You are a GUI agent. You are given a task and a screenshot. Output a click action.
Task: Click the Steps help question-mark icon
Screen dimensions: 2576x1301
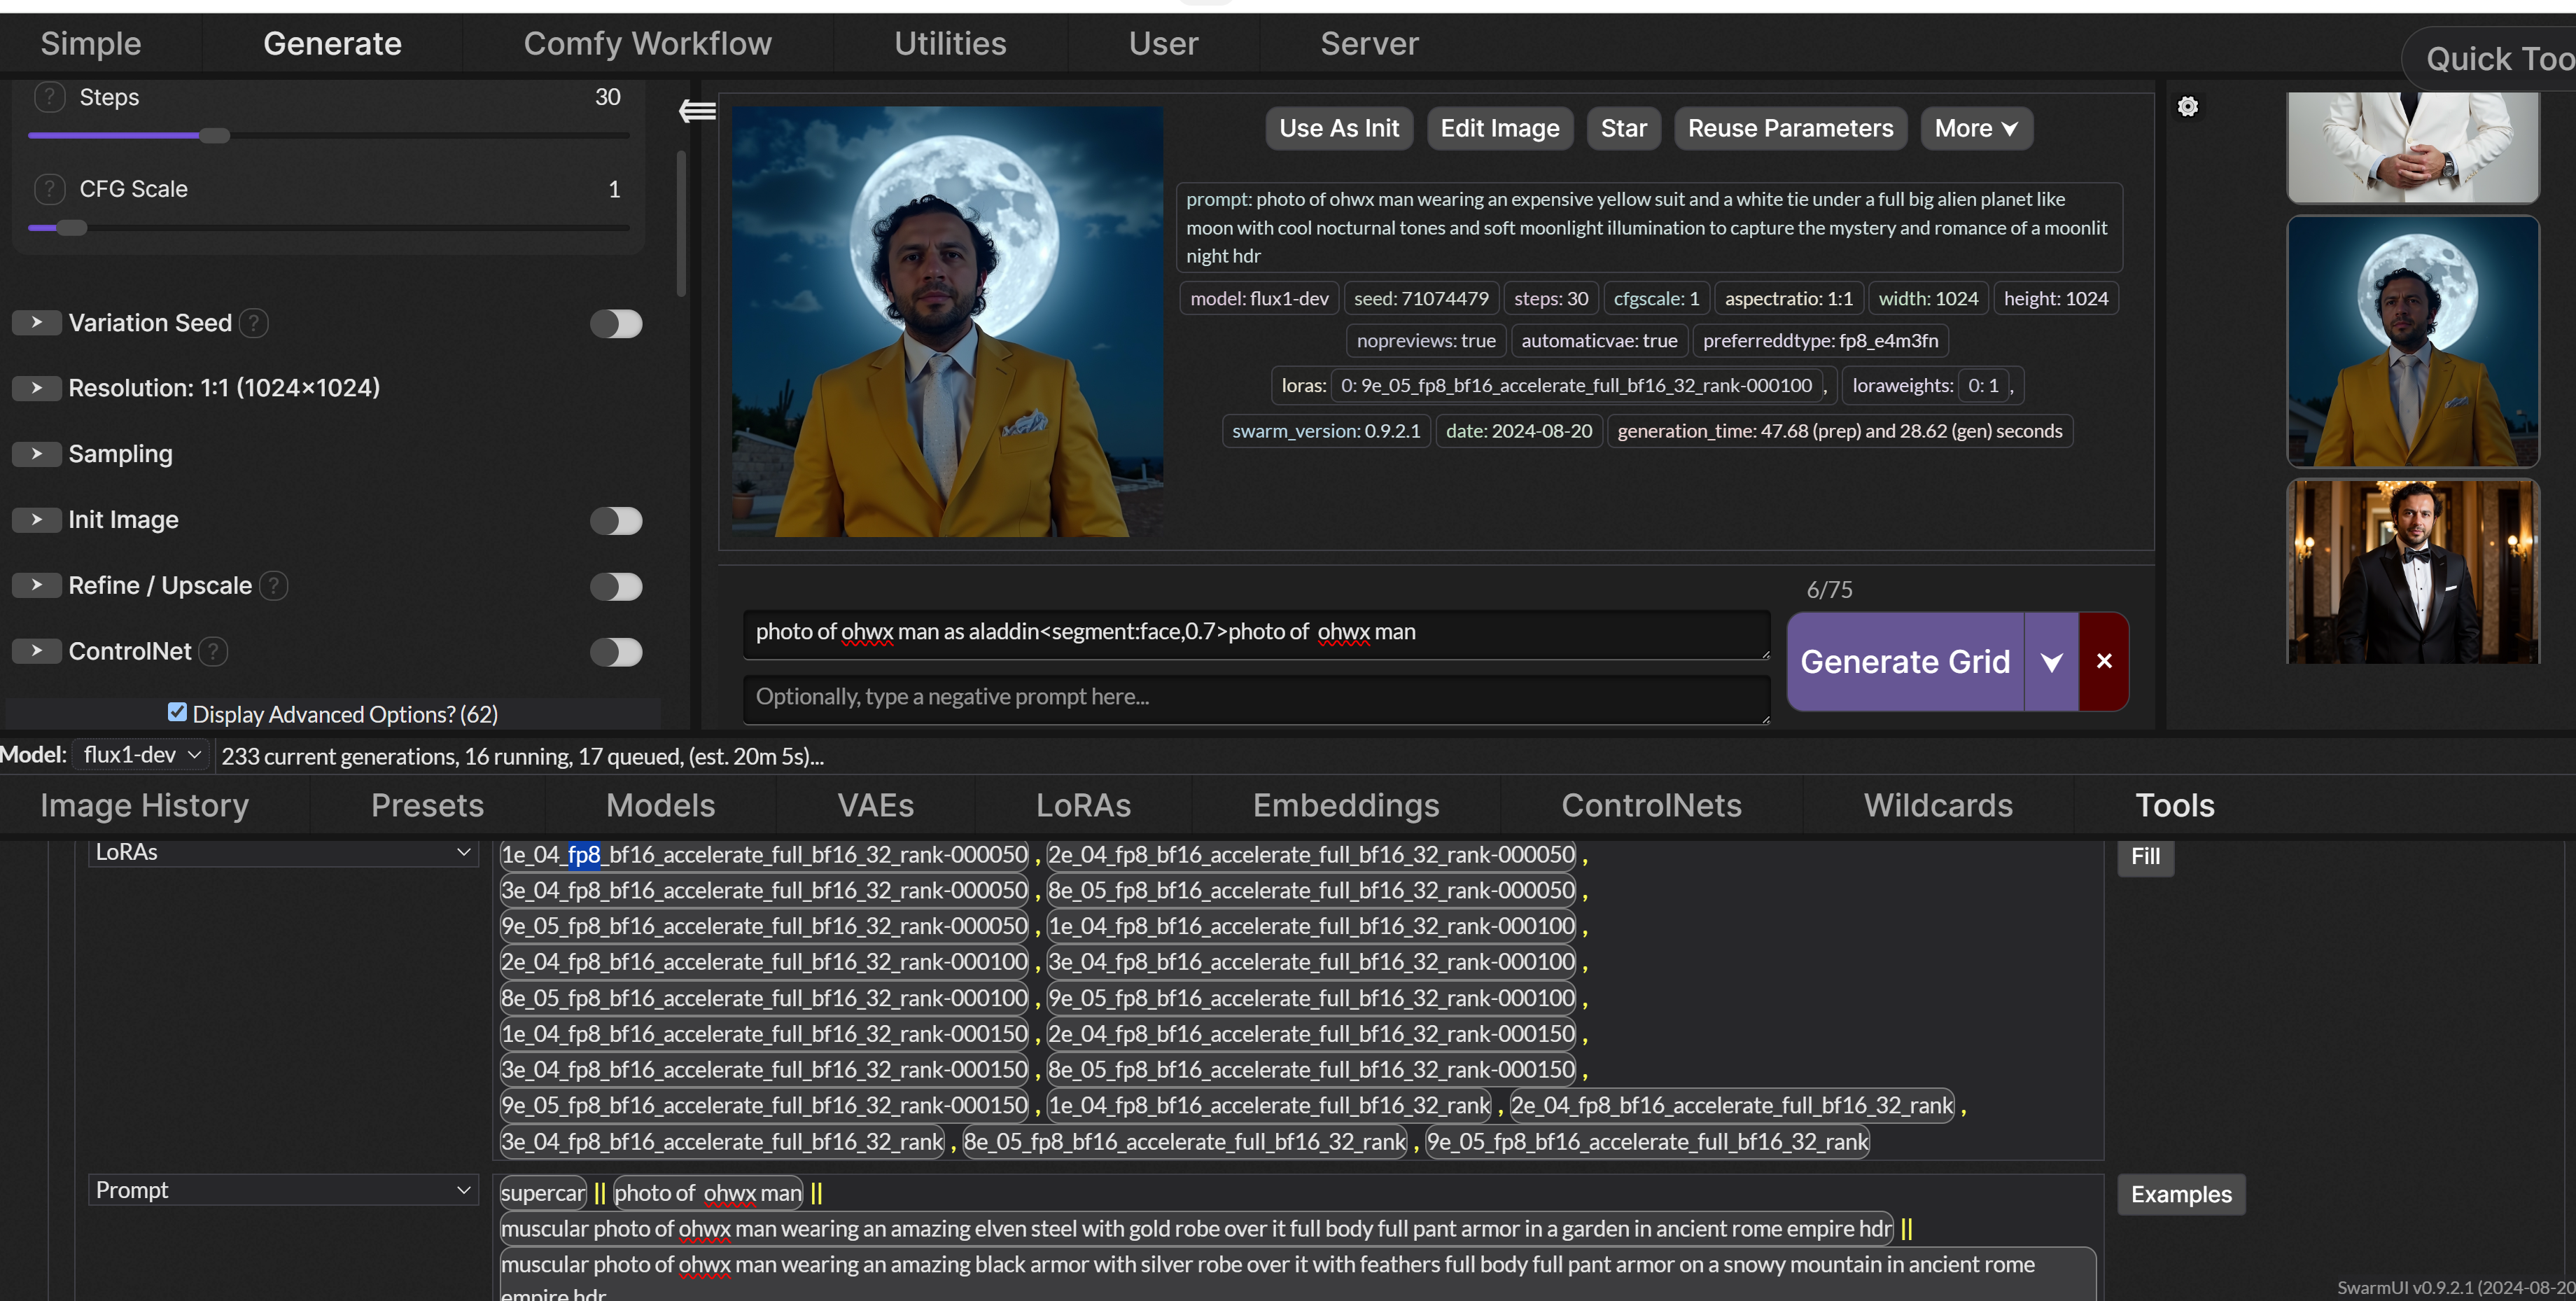(x=49, y=97)
